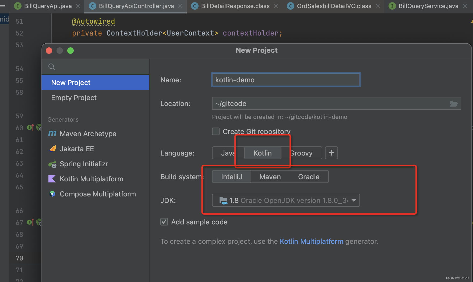473x282 pixels.
Task: Choose IntelliJ build system
Action: coord(232,177)
